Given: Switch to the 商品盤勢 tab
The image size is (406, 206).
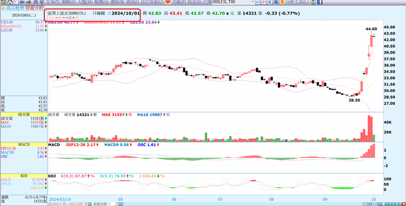Looking at the screenshot, I should [15, 8].
